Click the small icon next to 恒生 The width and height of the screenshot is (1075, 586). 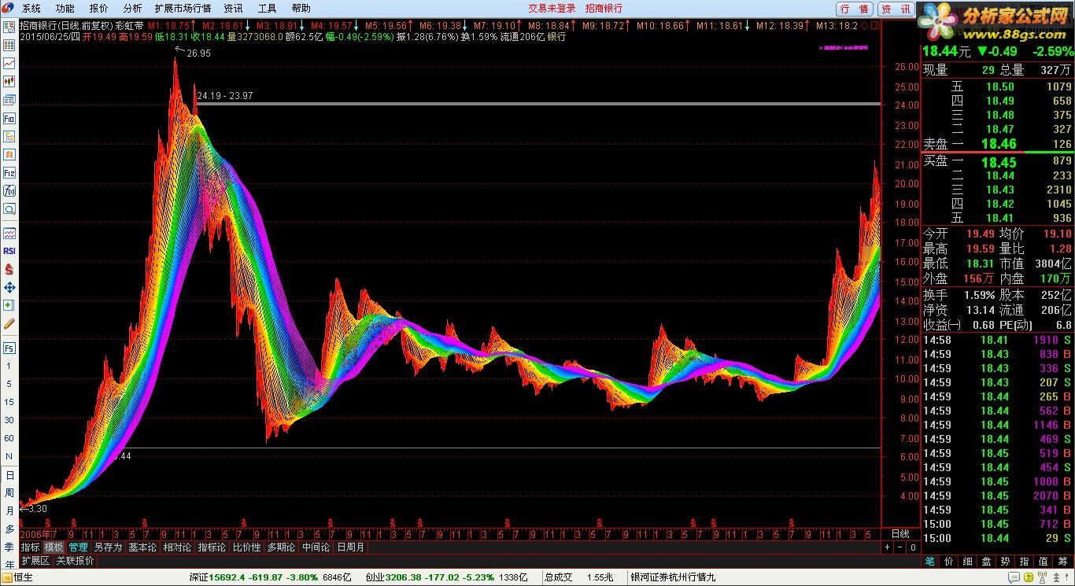[7, 577]
